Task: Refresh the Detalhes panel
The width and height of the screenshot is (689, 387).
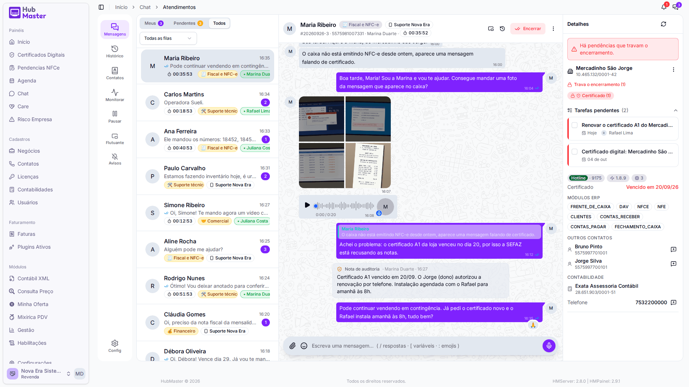Action: coord(664,24)
